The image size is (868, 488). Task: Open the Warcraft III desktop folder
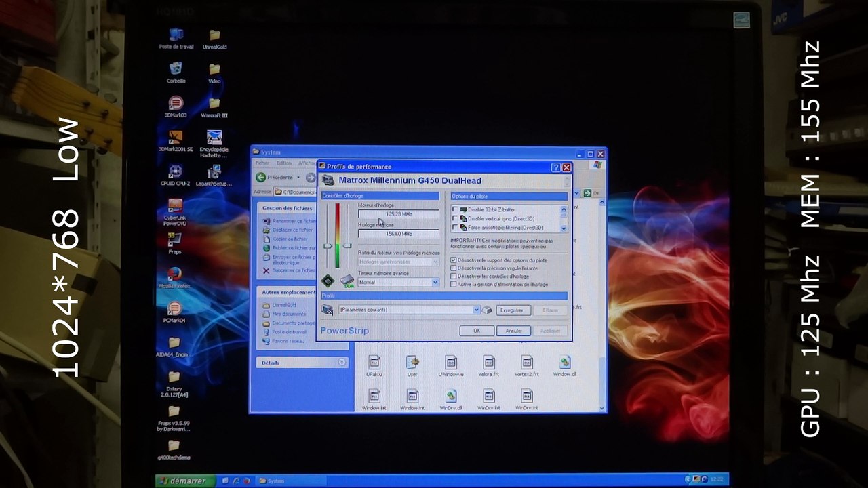point(214,106)
